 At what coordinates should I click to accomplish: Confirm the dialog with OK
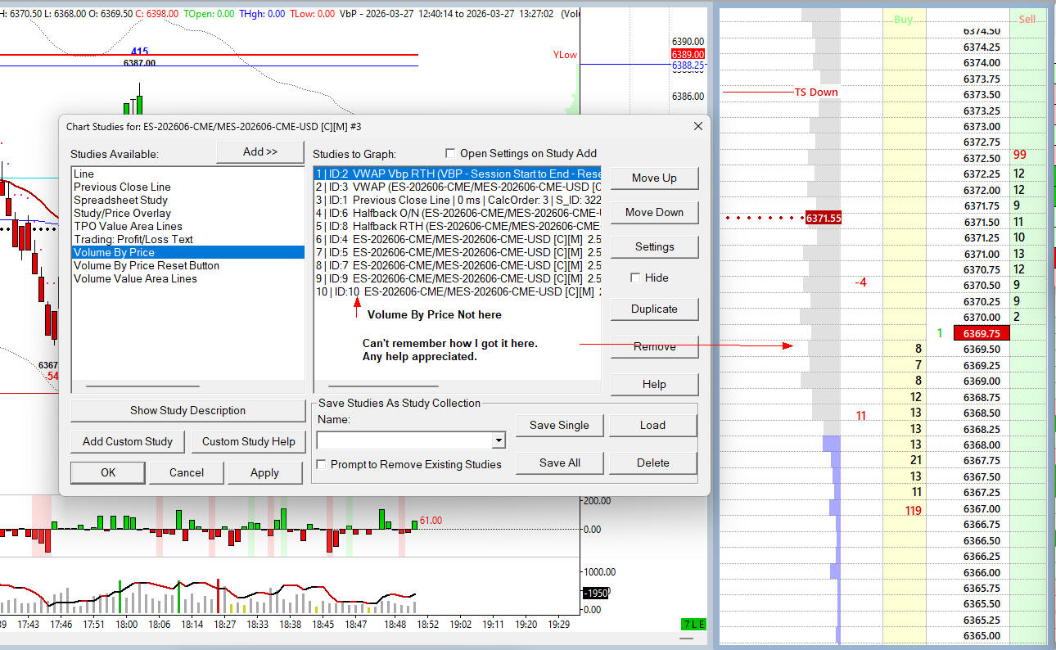[x=108, y=472]
